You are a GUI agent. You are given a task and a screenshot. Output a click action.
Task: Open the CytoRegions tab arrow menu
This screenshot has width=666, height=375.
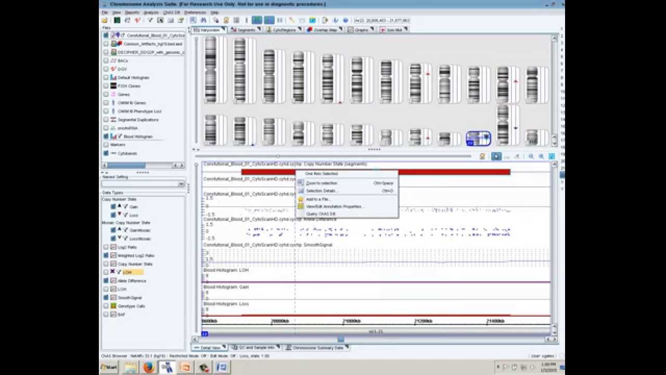tap(300, 30)
